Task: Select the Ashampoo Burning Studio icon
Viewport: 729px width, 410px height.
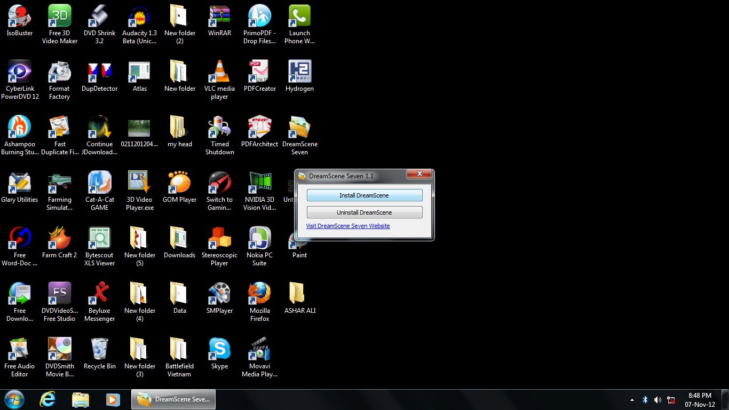Action: coord(20,136)
